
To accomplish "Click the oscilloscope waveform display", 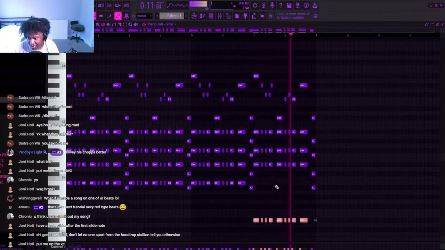I will 178,5.
